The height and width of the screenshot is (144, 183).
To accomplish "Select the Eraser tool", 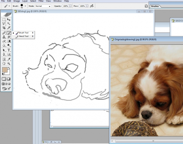I will [x=4, y=41].
